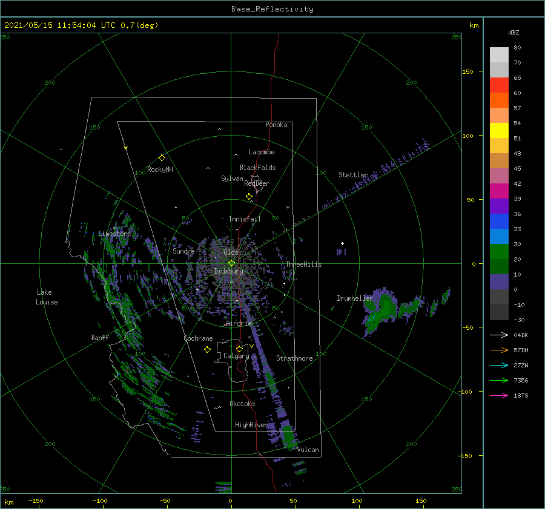Image resolution: width=545 pixels, height=509 pixels.
Task: Pick the green swatch between 30 and 20
Action: tap(499, 251)
